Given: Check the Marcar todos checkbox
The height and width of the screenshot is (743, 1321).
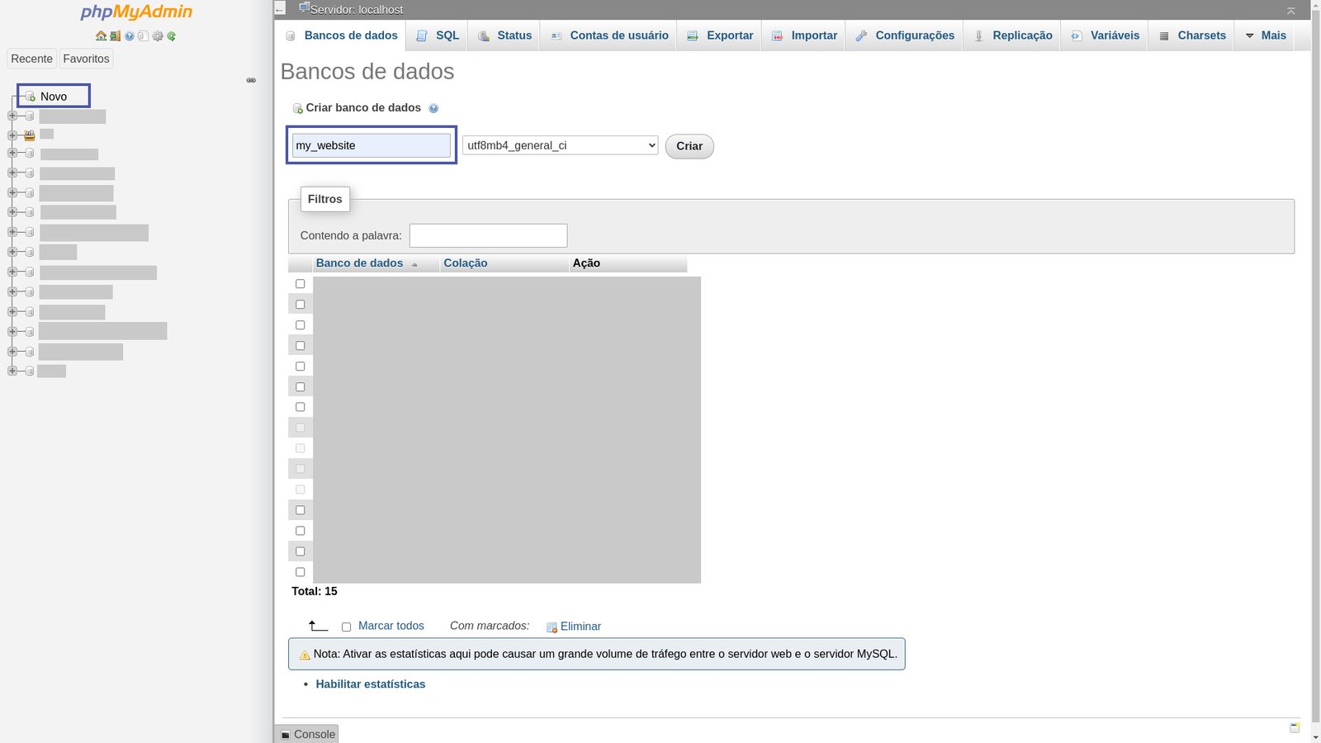Looking at the screenshot, I should tap(346, 627).
